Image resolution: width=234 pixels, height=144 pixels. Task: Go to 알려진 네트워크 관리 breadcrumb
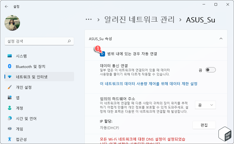click(139, 20)
